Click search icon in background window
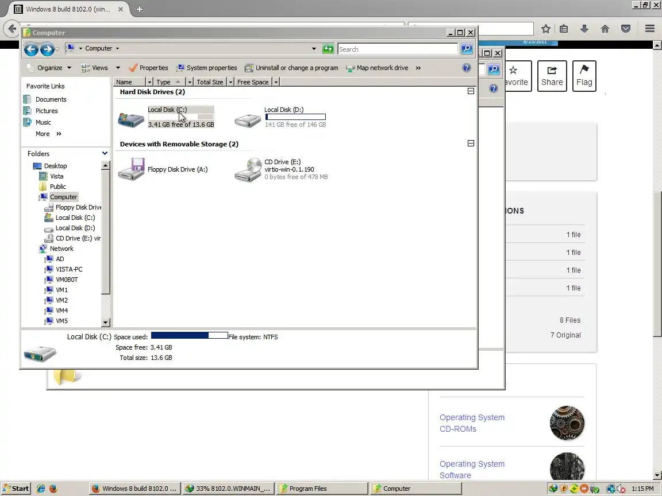Screen dimensions: 662x496 pyautogui.click(x=494, y=69)
